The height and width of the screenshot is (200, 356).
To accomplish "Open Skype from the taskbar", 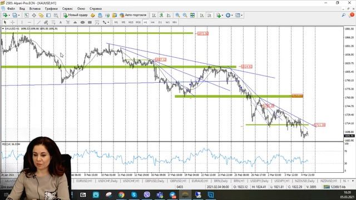I will [134, 194].
